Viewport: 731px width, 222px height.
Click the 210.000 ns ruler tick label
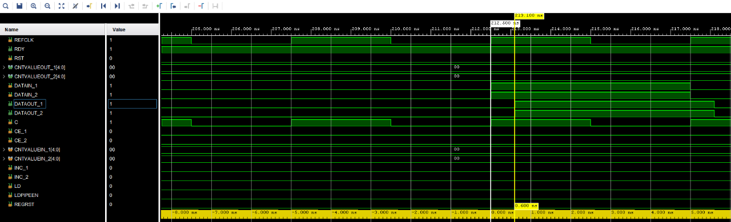(x=406, y=28)
